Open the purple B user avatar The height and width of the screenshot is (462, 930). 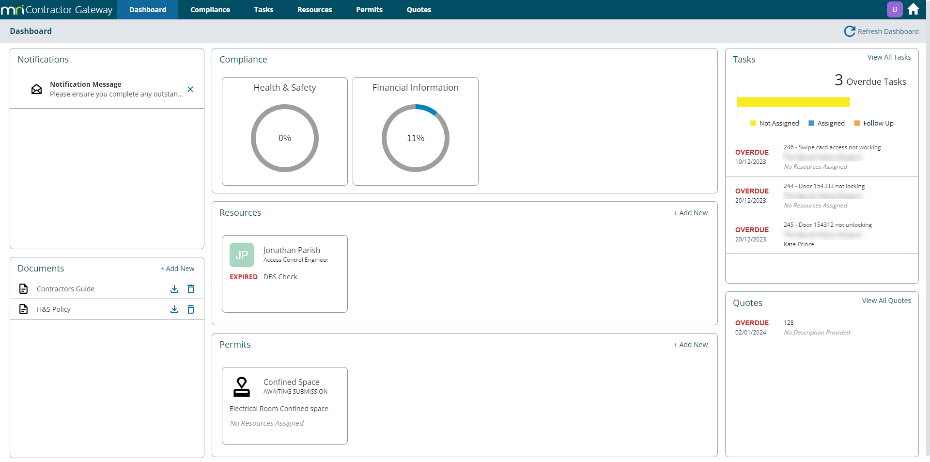tap(895, 9)
